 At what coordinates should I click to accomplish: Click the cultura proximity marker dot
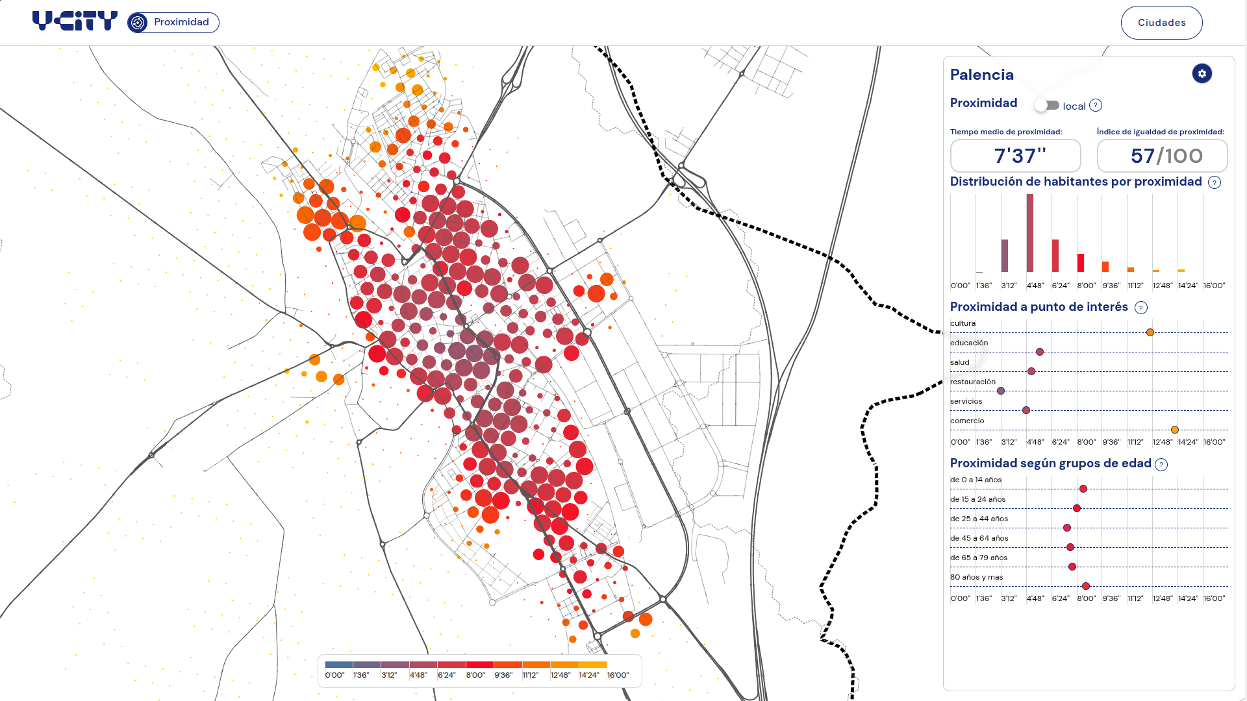[x=1150, y=332]
